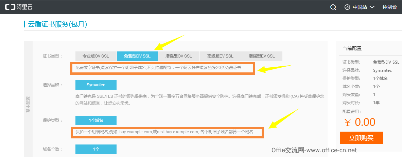Switch to 增强型EV SSL certificate type
402x157 pixels.
(262, 56)
